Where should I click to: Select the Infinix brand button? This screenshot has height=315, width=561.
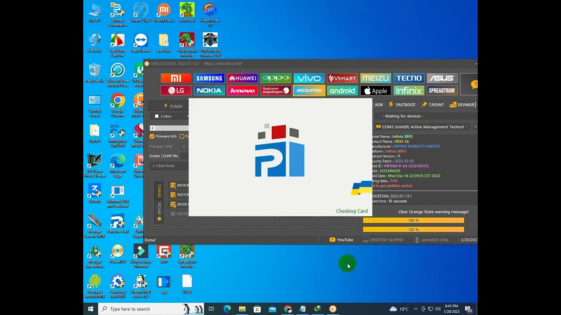tap(409, 91)
